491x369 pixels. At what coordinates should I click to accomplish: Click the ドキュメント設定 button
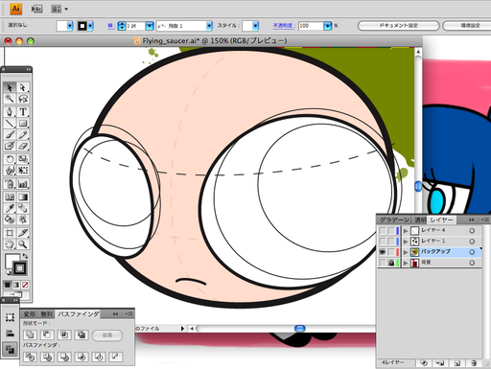click(398, 26)
